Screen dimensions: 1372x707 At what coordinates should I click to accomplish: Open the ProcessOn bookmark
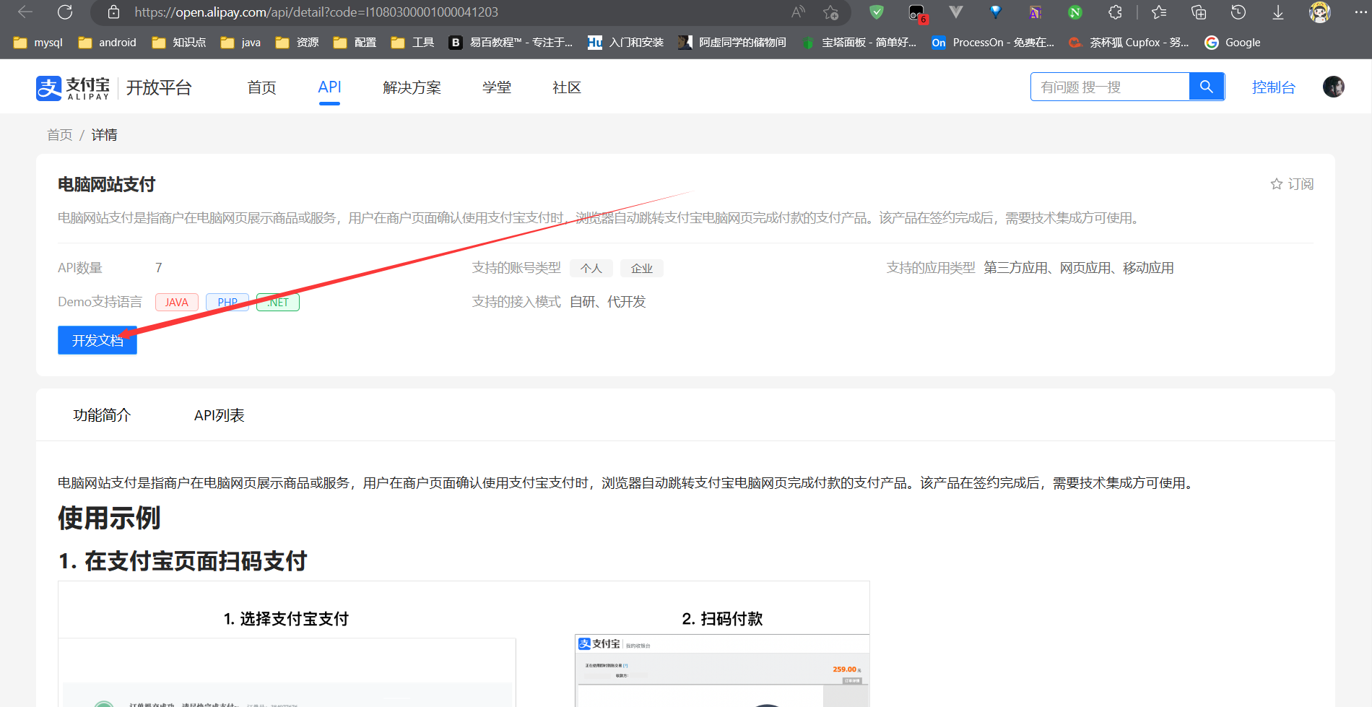coord(993,43)
